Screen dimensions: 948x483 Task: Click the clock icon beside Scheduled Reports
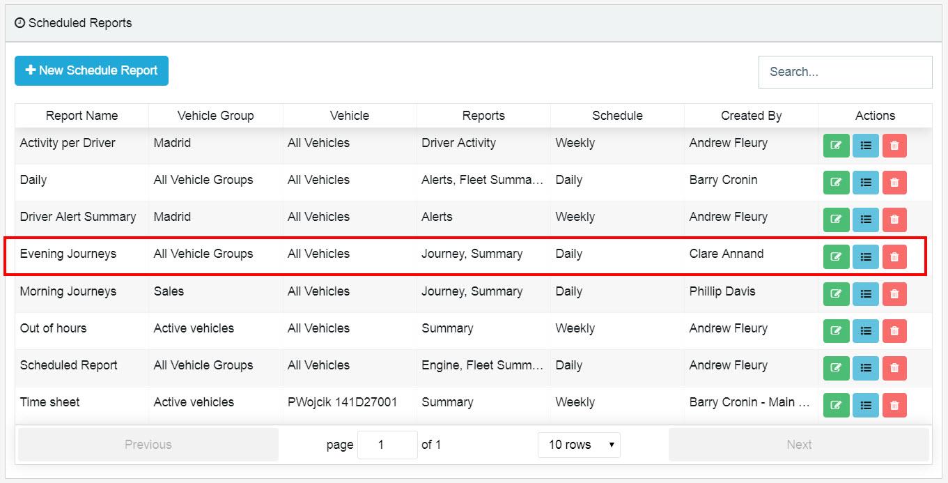[18, 23]
